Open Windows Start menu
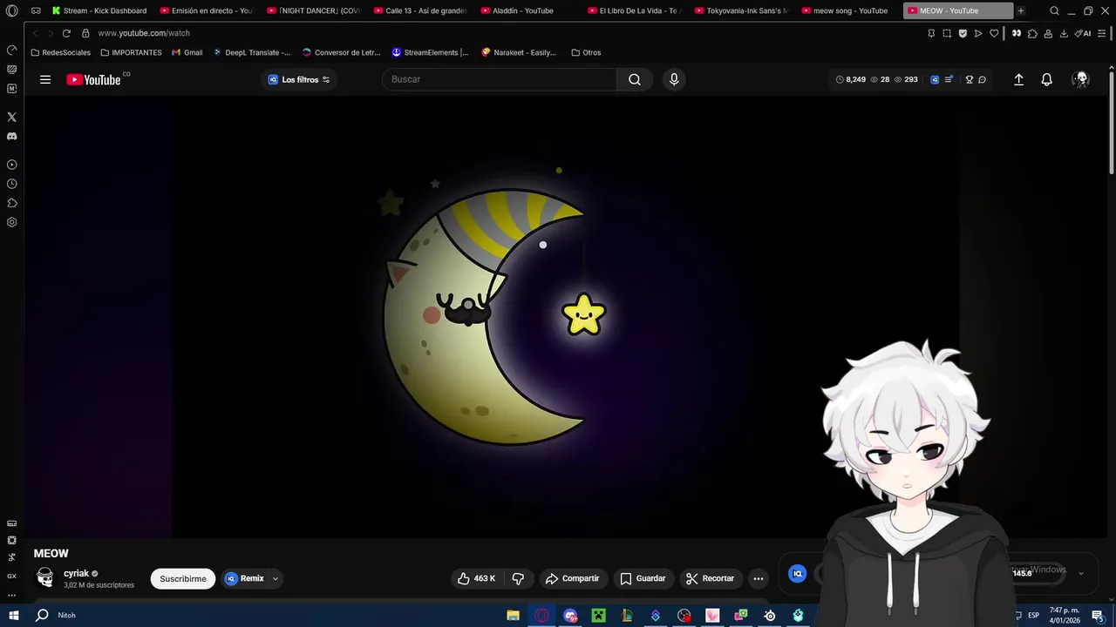Viewport: 1116px width, 627px height. coord(16,615)
